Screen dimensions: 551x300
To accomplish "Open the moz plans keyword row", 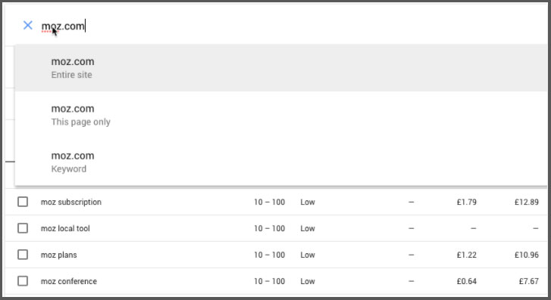I will click(x=275, y=255).
